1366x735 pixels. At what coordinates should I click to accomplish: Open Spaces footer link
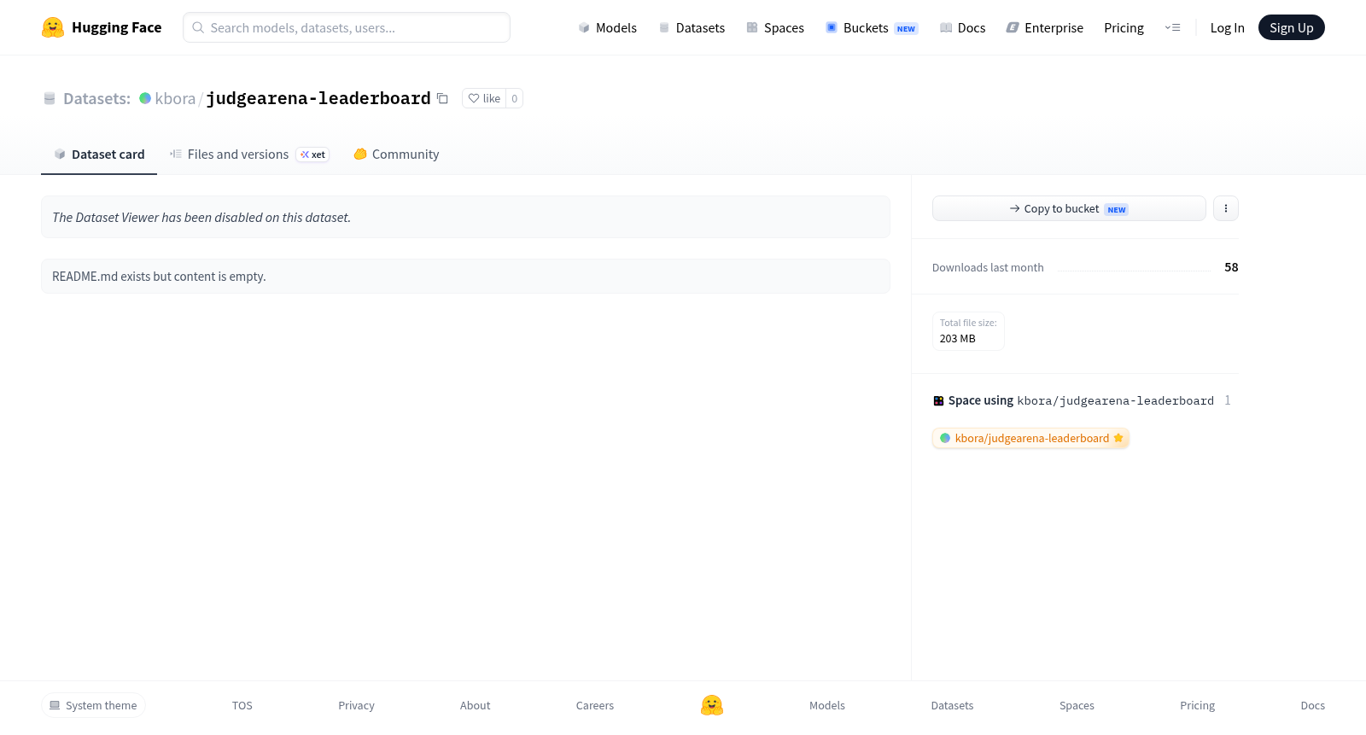point(1077,705)
